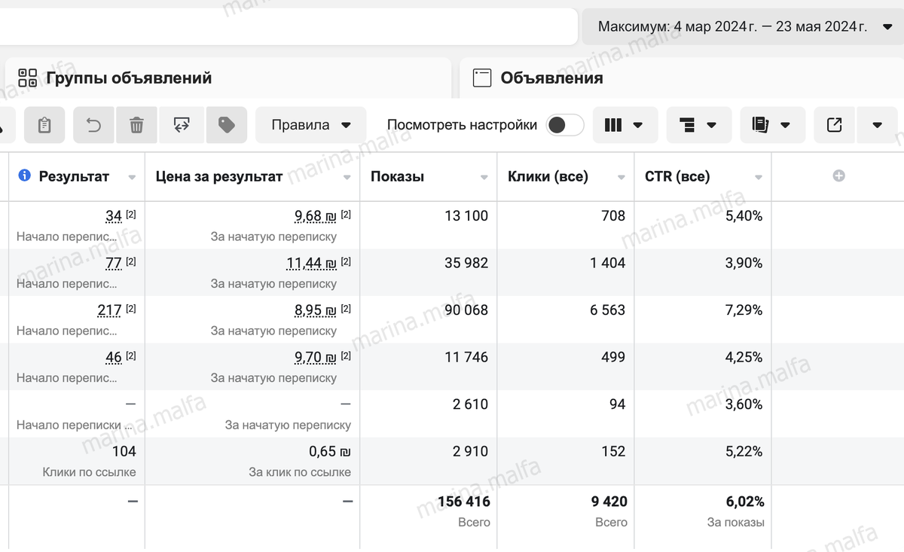Click the result value 46
904x552 pixels.
114,357
